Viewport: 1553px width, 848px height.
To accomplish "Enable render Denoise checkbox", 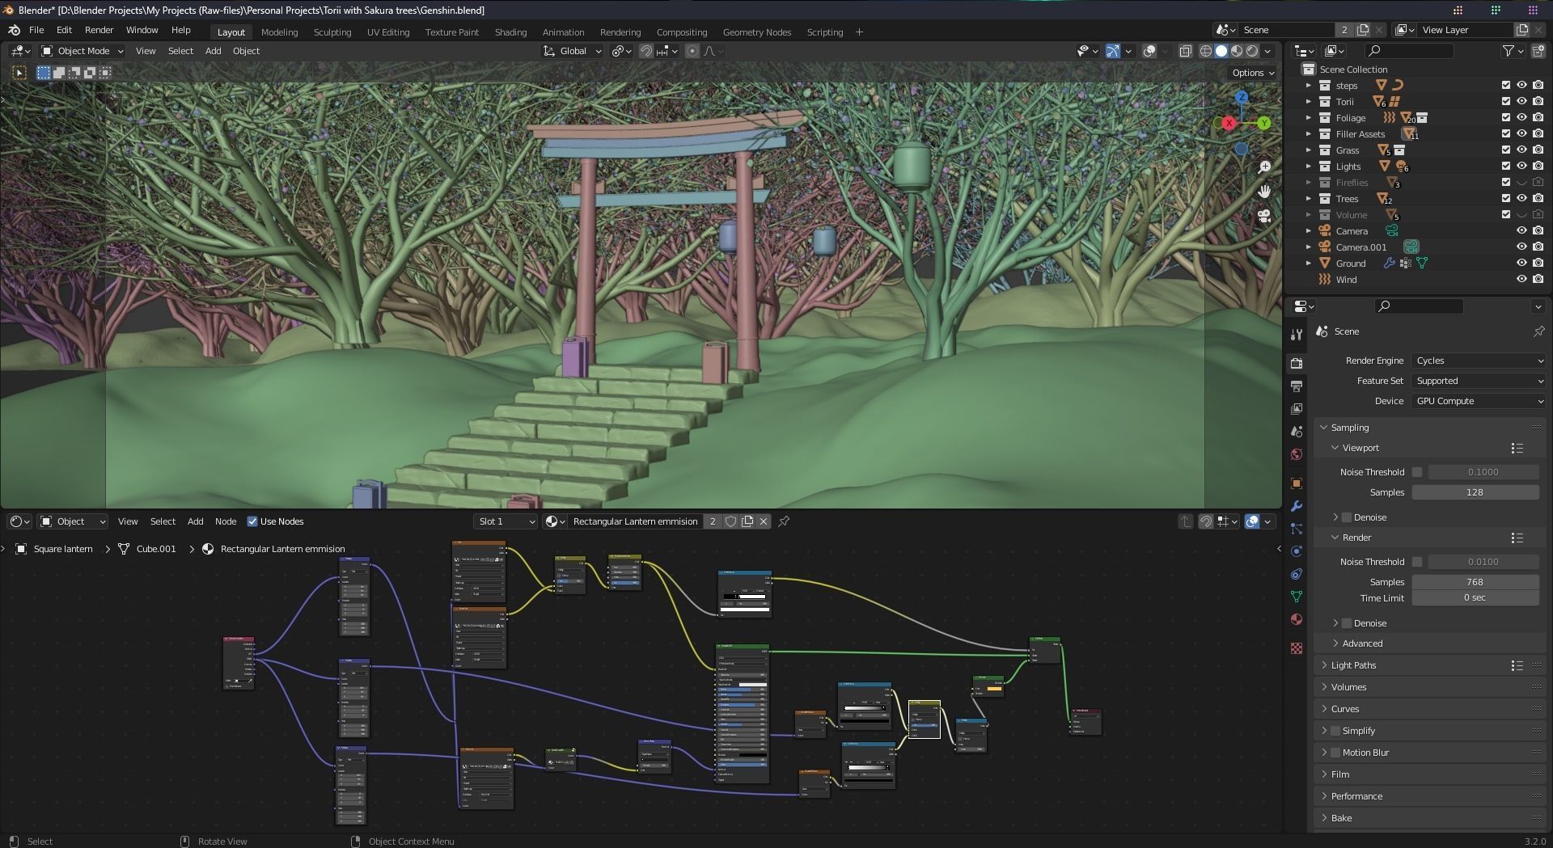I will 1347,623.
